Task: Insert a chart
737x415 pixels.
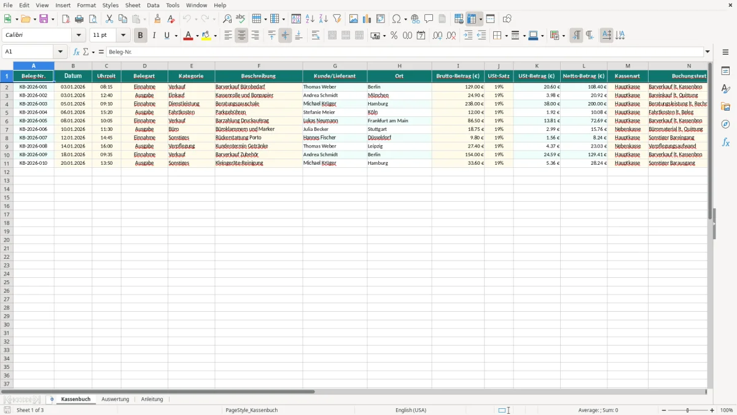Action: [x=367, y=19]
